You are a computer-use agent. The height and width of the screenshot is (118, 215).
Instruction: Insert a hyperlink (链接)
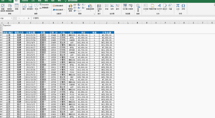[x=138, y=8]
